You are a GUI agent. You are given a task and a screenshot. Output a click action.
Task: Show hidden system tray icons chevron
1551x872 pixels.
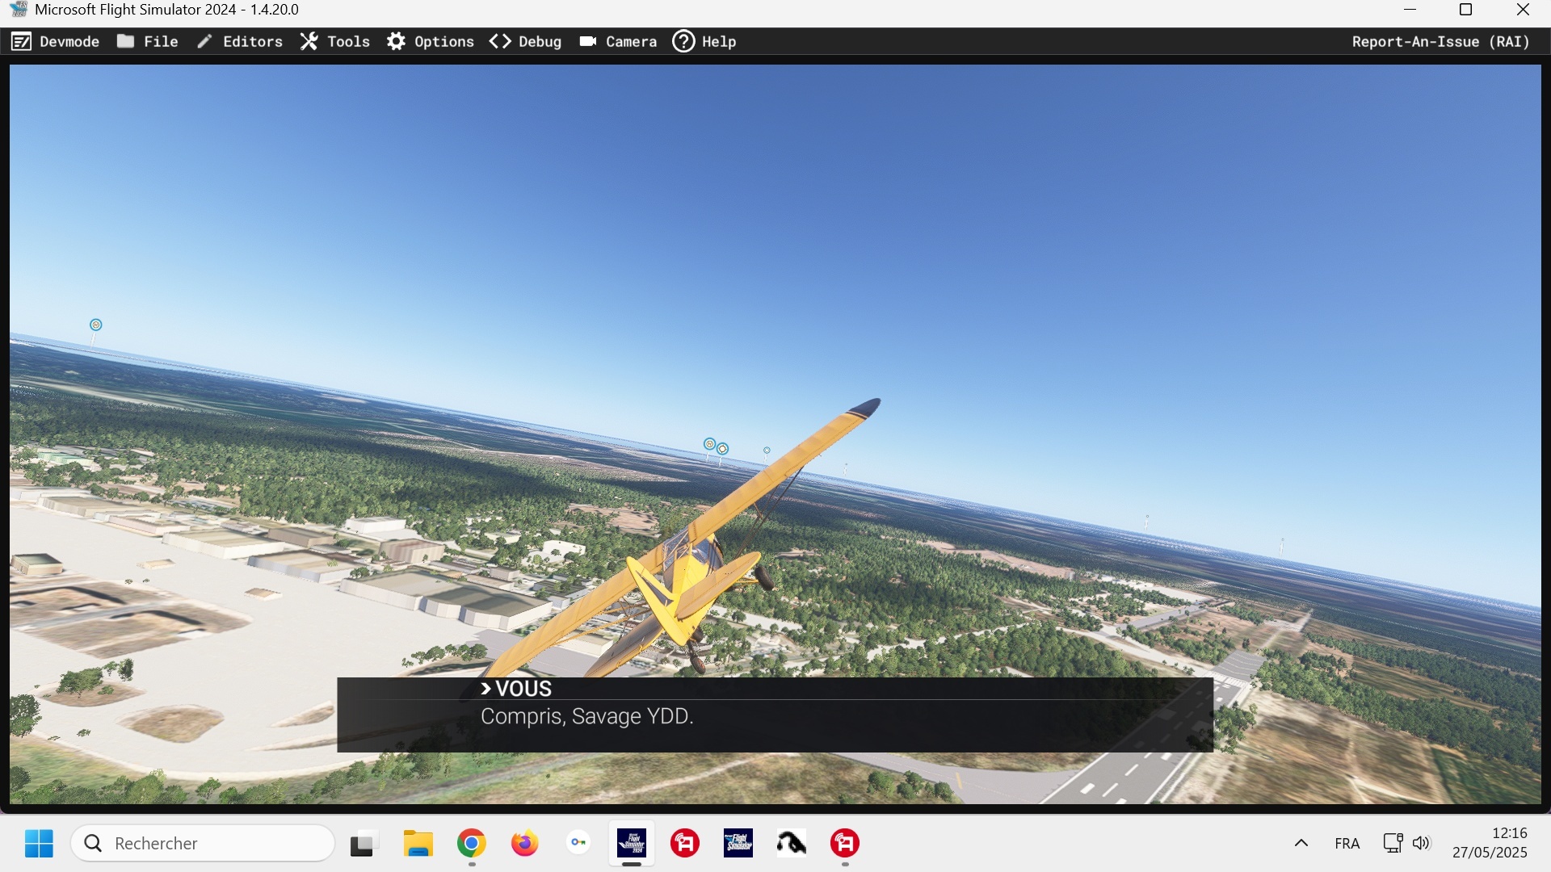coord(1301,843)
